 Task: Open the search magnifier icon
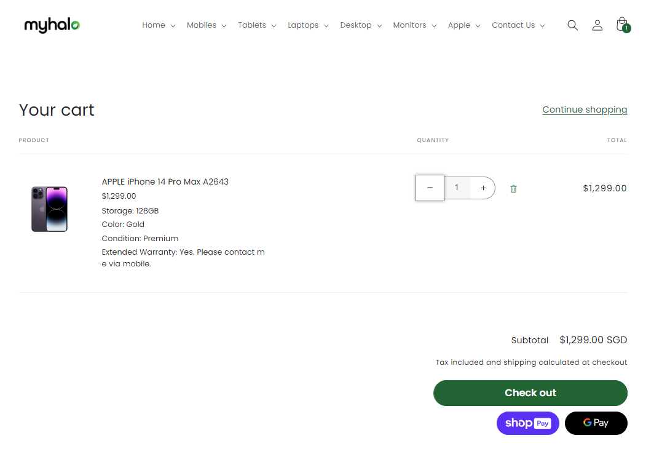click(x=572, y=25)
